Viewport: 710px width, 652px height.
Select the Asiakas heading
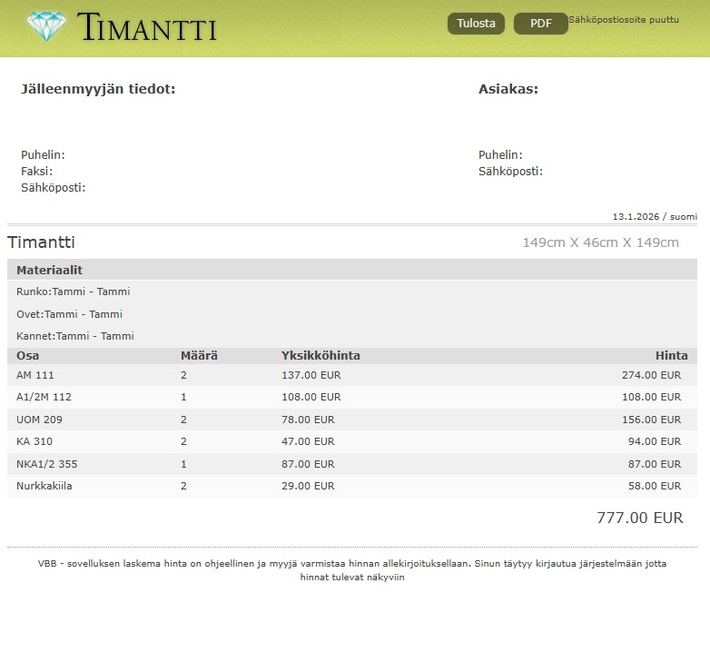click(x=508, y=89)
